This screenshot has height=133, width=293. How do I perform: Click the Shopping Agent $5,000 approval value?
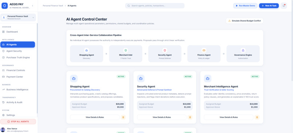tap(120, 107)
